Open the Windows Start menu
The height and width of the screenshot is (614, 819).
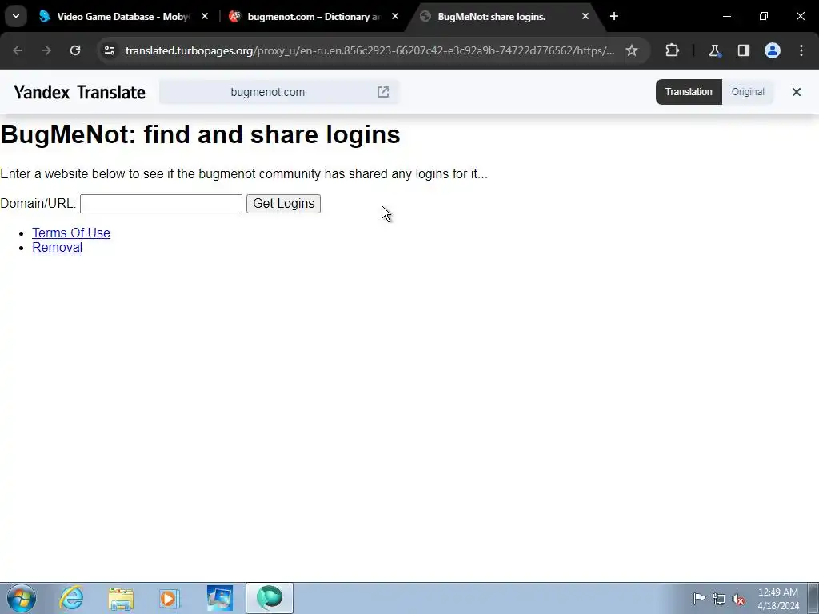pos(22,598)
